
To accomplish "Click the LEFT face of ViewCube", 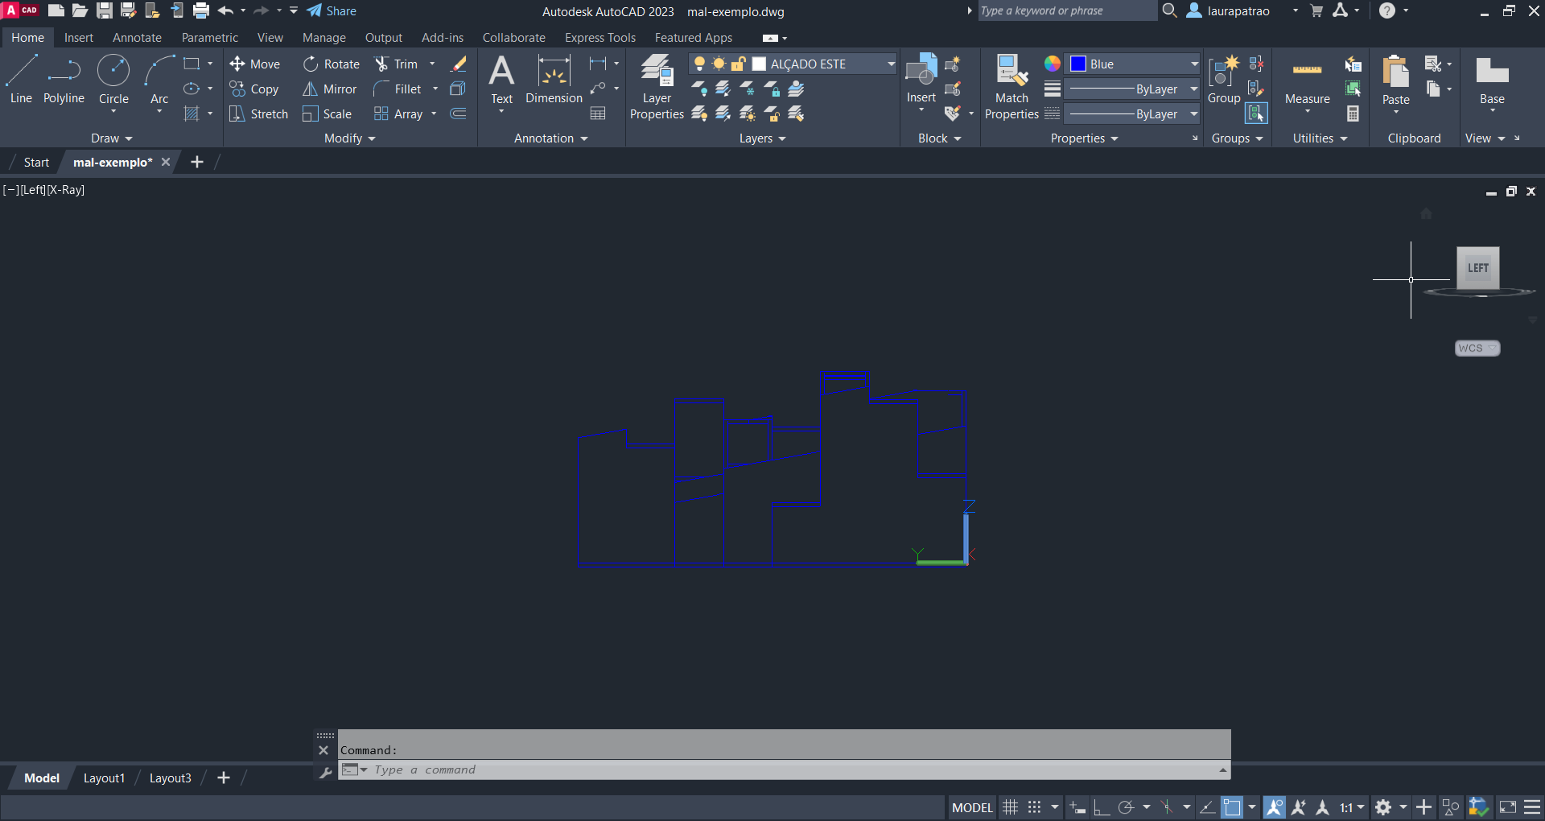I will pyautogui.click(x=1477, y=268).
